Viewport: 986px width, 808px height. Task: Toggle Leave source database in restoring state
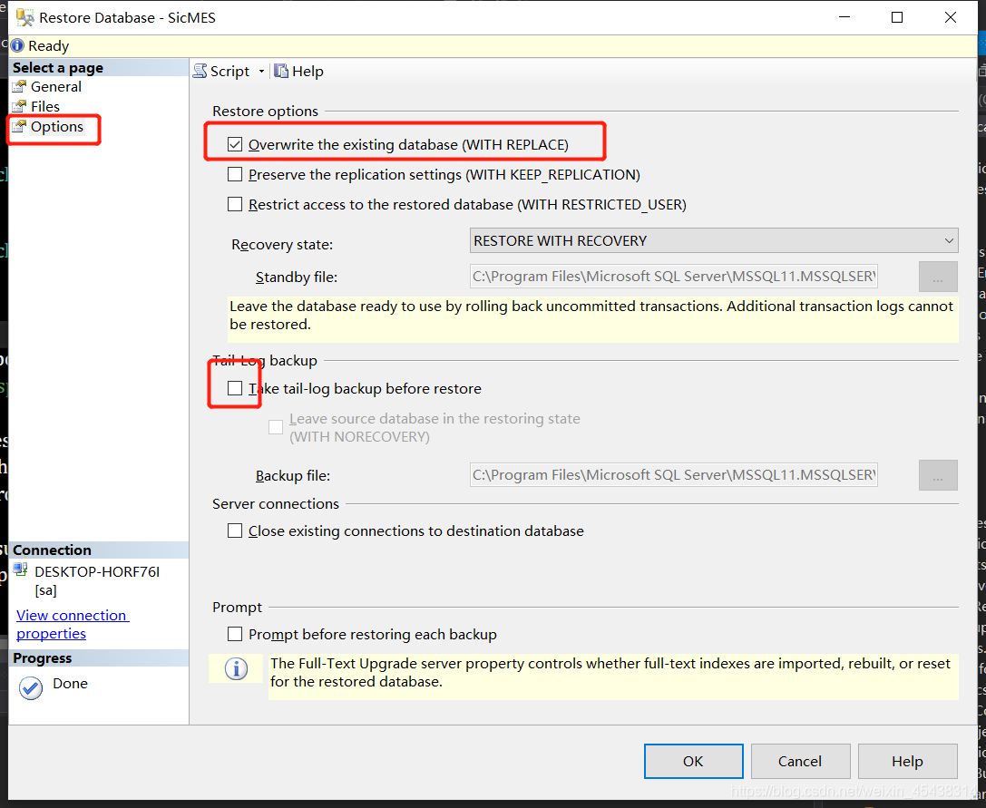click(276, 428)
